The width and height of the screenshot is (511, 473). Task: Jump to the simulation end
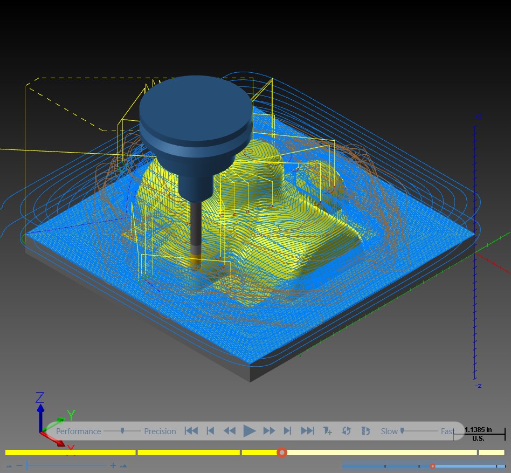pyautogui.click(x=307, y=431)
